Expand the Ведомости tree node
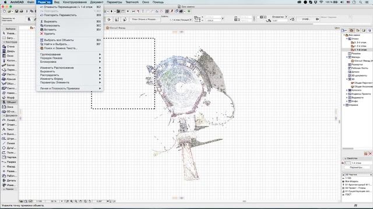The width and height of the screenshot is (373, 209). (347, 98)
